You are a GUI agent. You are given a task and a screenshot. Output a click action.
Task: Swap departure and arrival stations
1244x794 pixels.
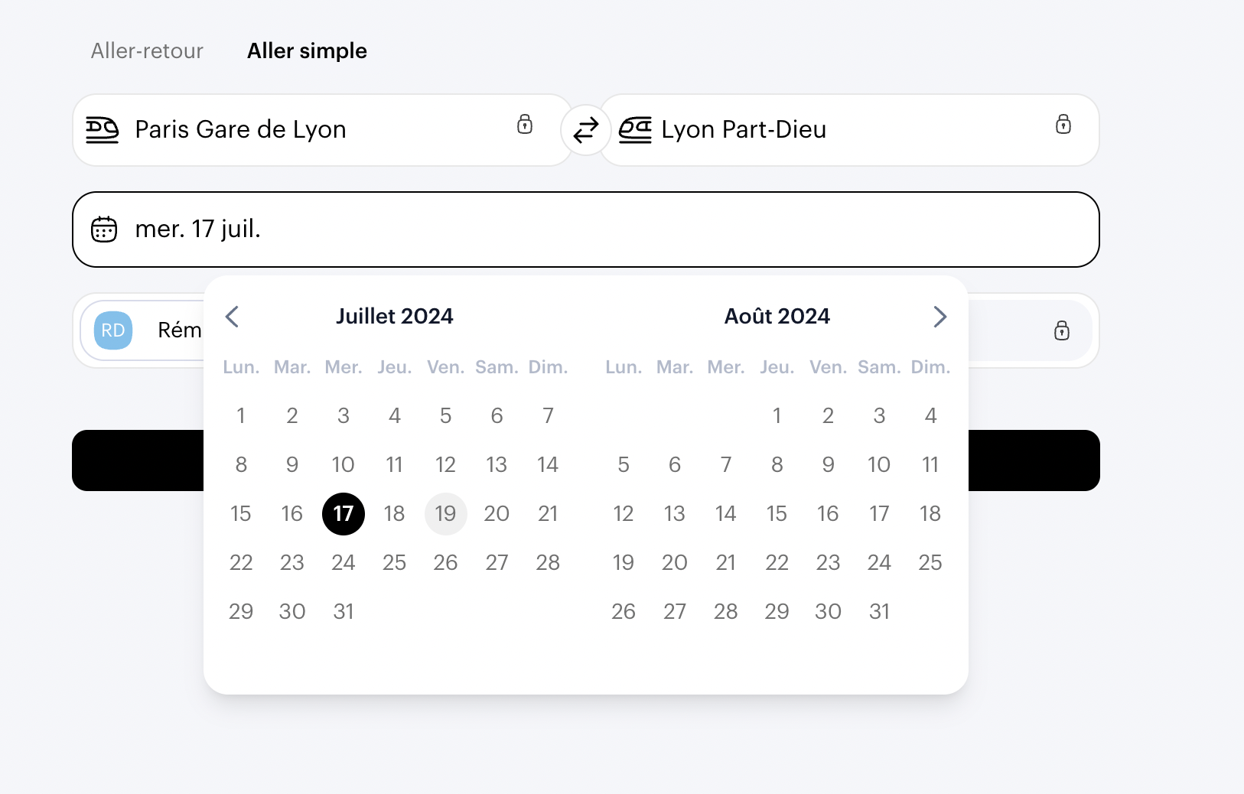tap(585, 130)
